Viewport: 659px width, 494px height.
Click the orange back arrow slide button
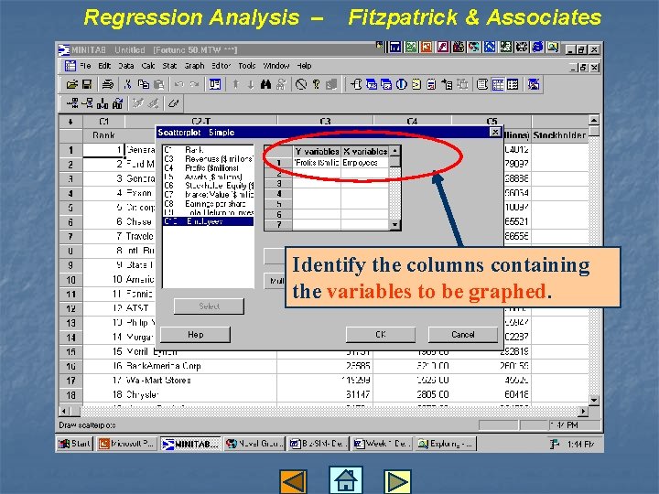tap(293, 481)
